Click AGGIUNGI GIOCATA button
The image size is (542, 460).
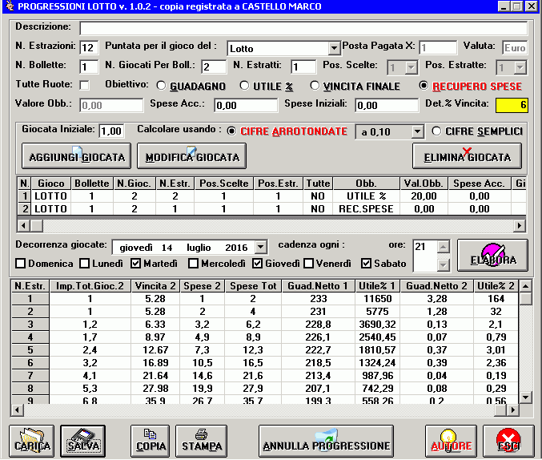click(x=76, y=156)
